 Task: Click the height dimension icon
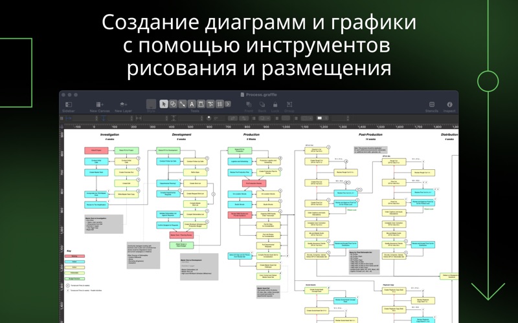(x=174, y=118)
